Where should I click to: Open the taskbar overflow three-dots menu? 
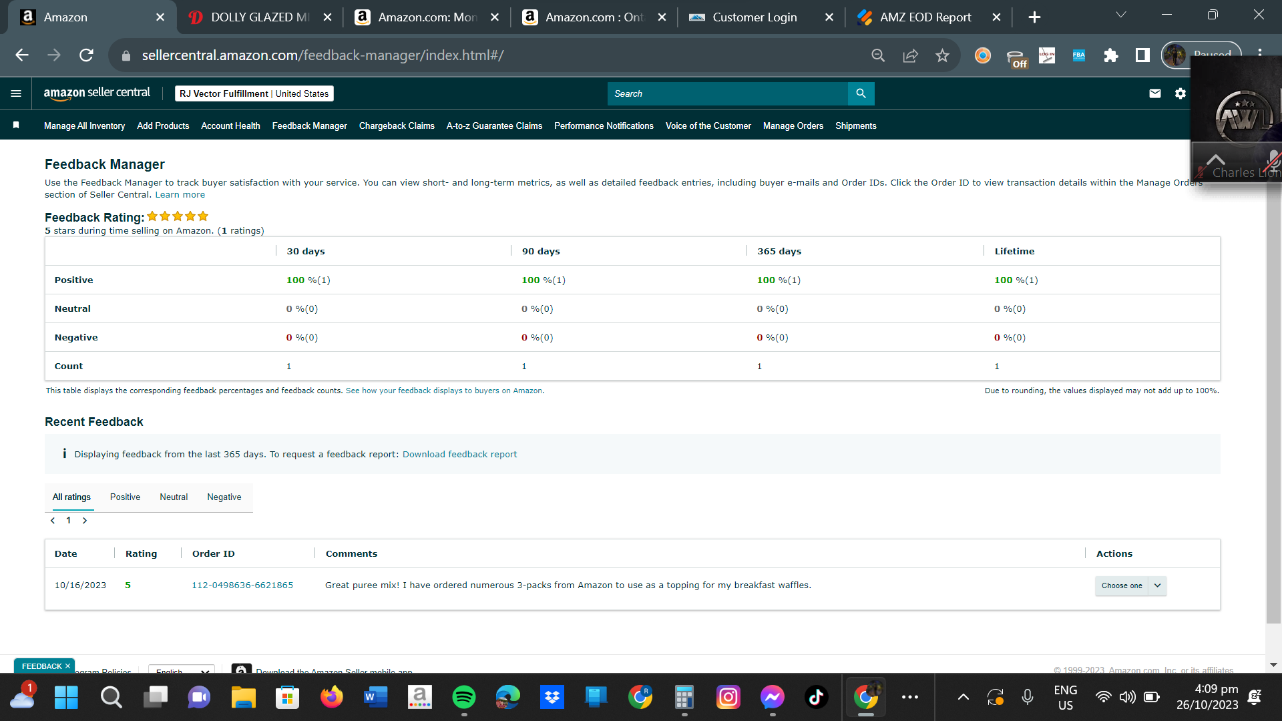point(910,698)
